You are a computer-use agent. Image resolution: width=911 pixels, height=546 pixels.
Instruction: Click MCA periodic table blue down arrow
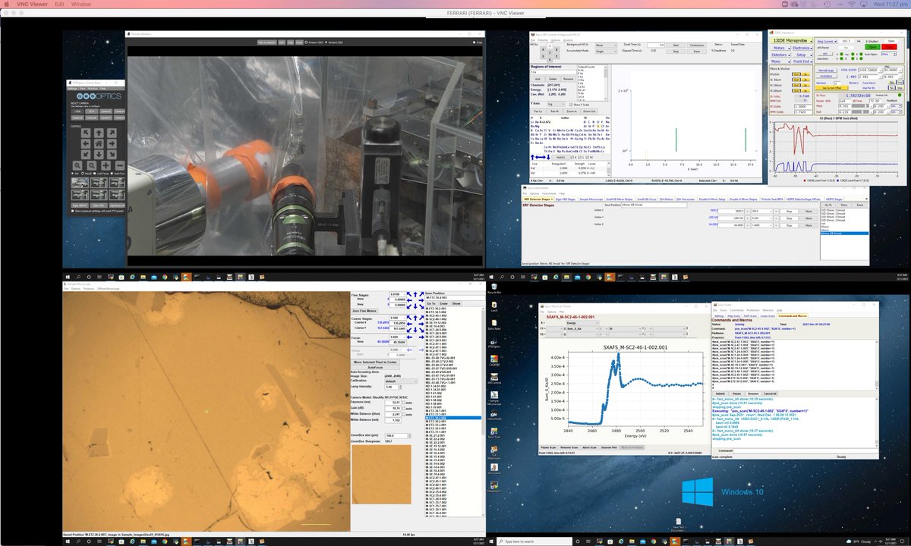click(548, 157)
